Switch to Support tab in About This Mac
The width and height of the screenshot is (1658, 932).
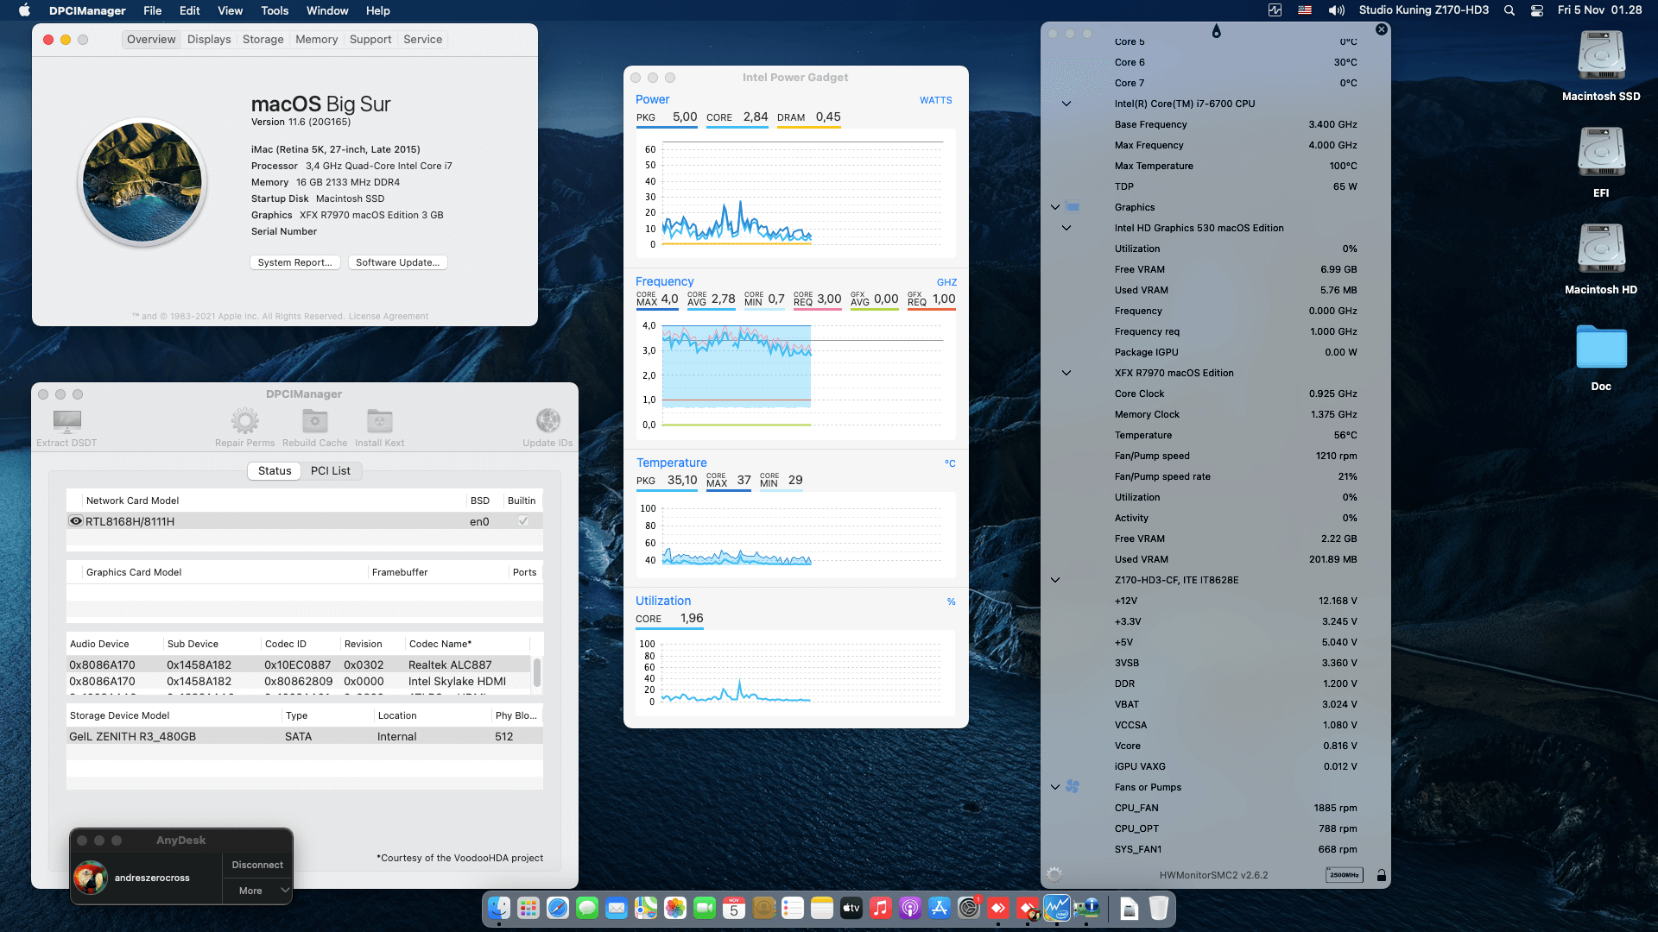(x=370, y=39)
